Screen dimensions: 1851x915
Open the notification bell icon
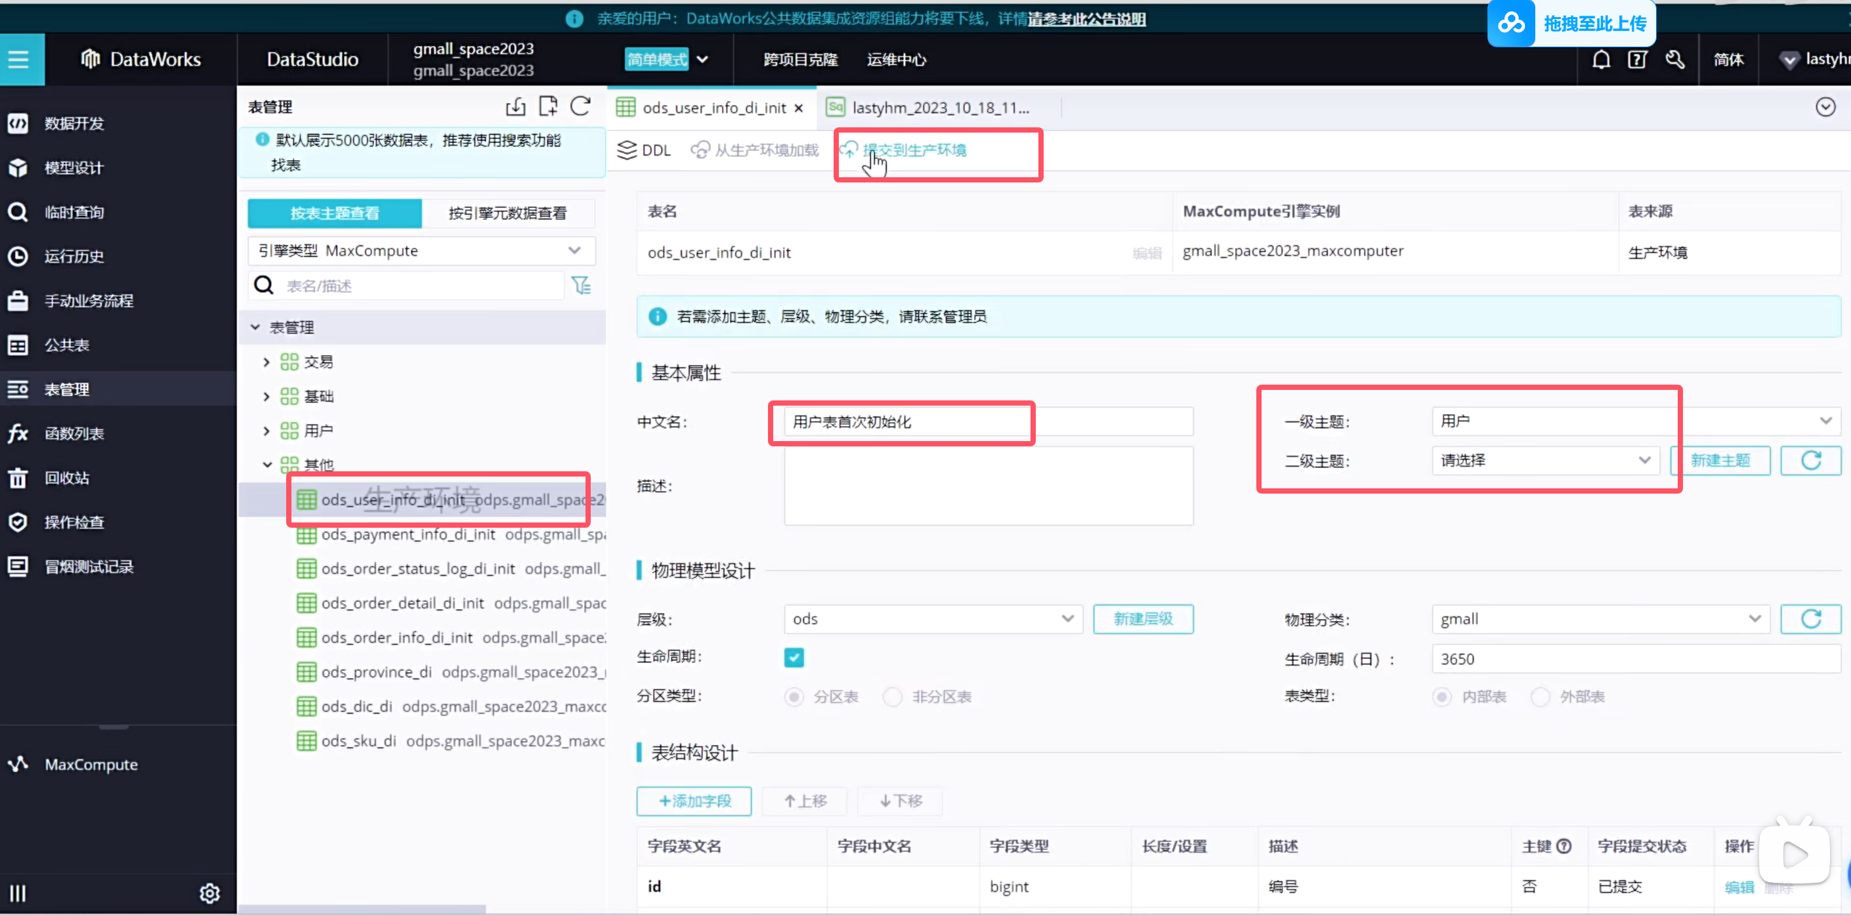[x=1601, y=60]
